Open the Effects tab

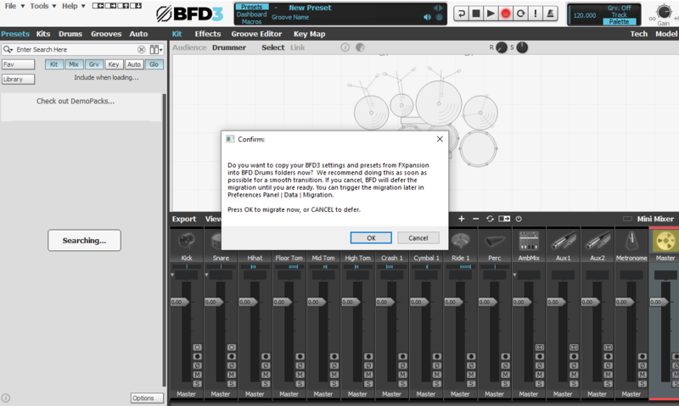point(207,34)
